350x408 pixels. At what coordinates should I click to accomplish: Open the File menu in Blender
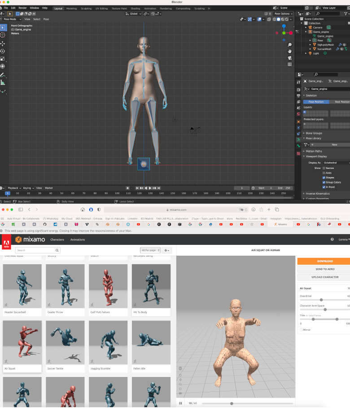(6, 8)
